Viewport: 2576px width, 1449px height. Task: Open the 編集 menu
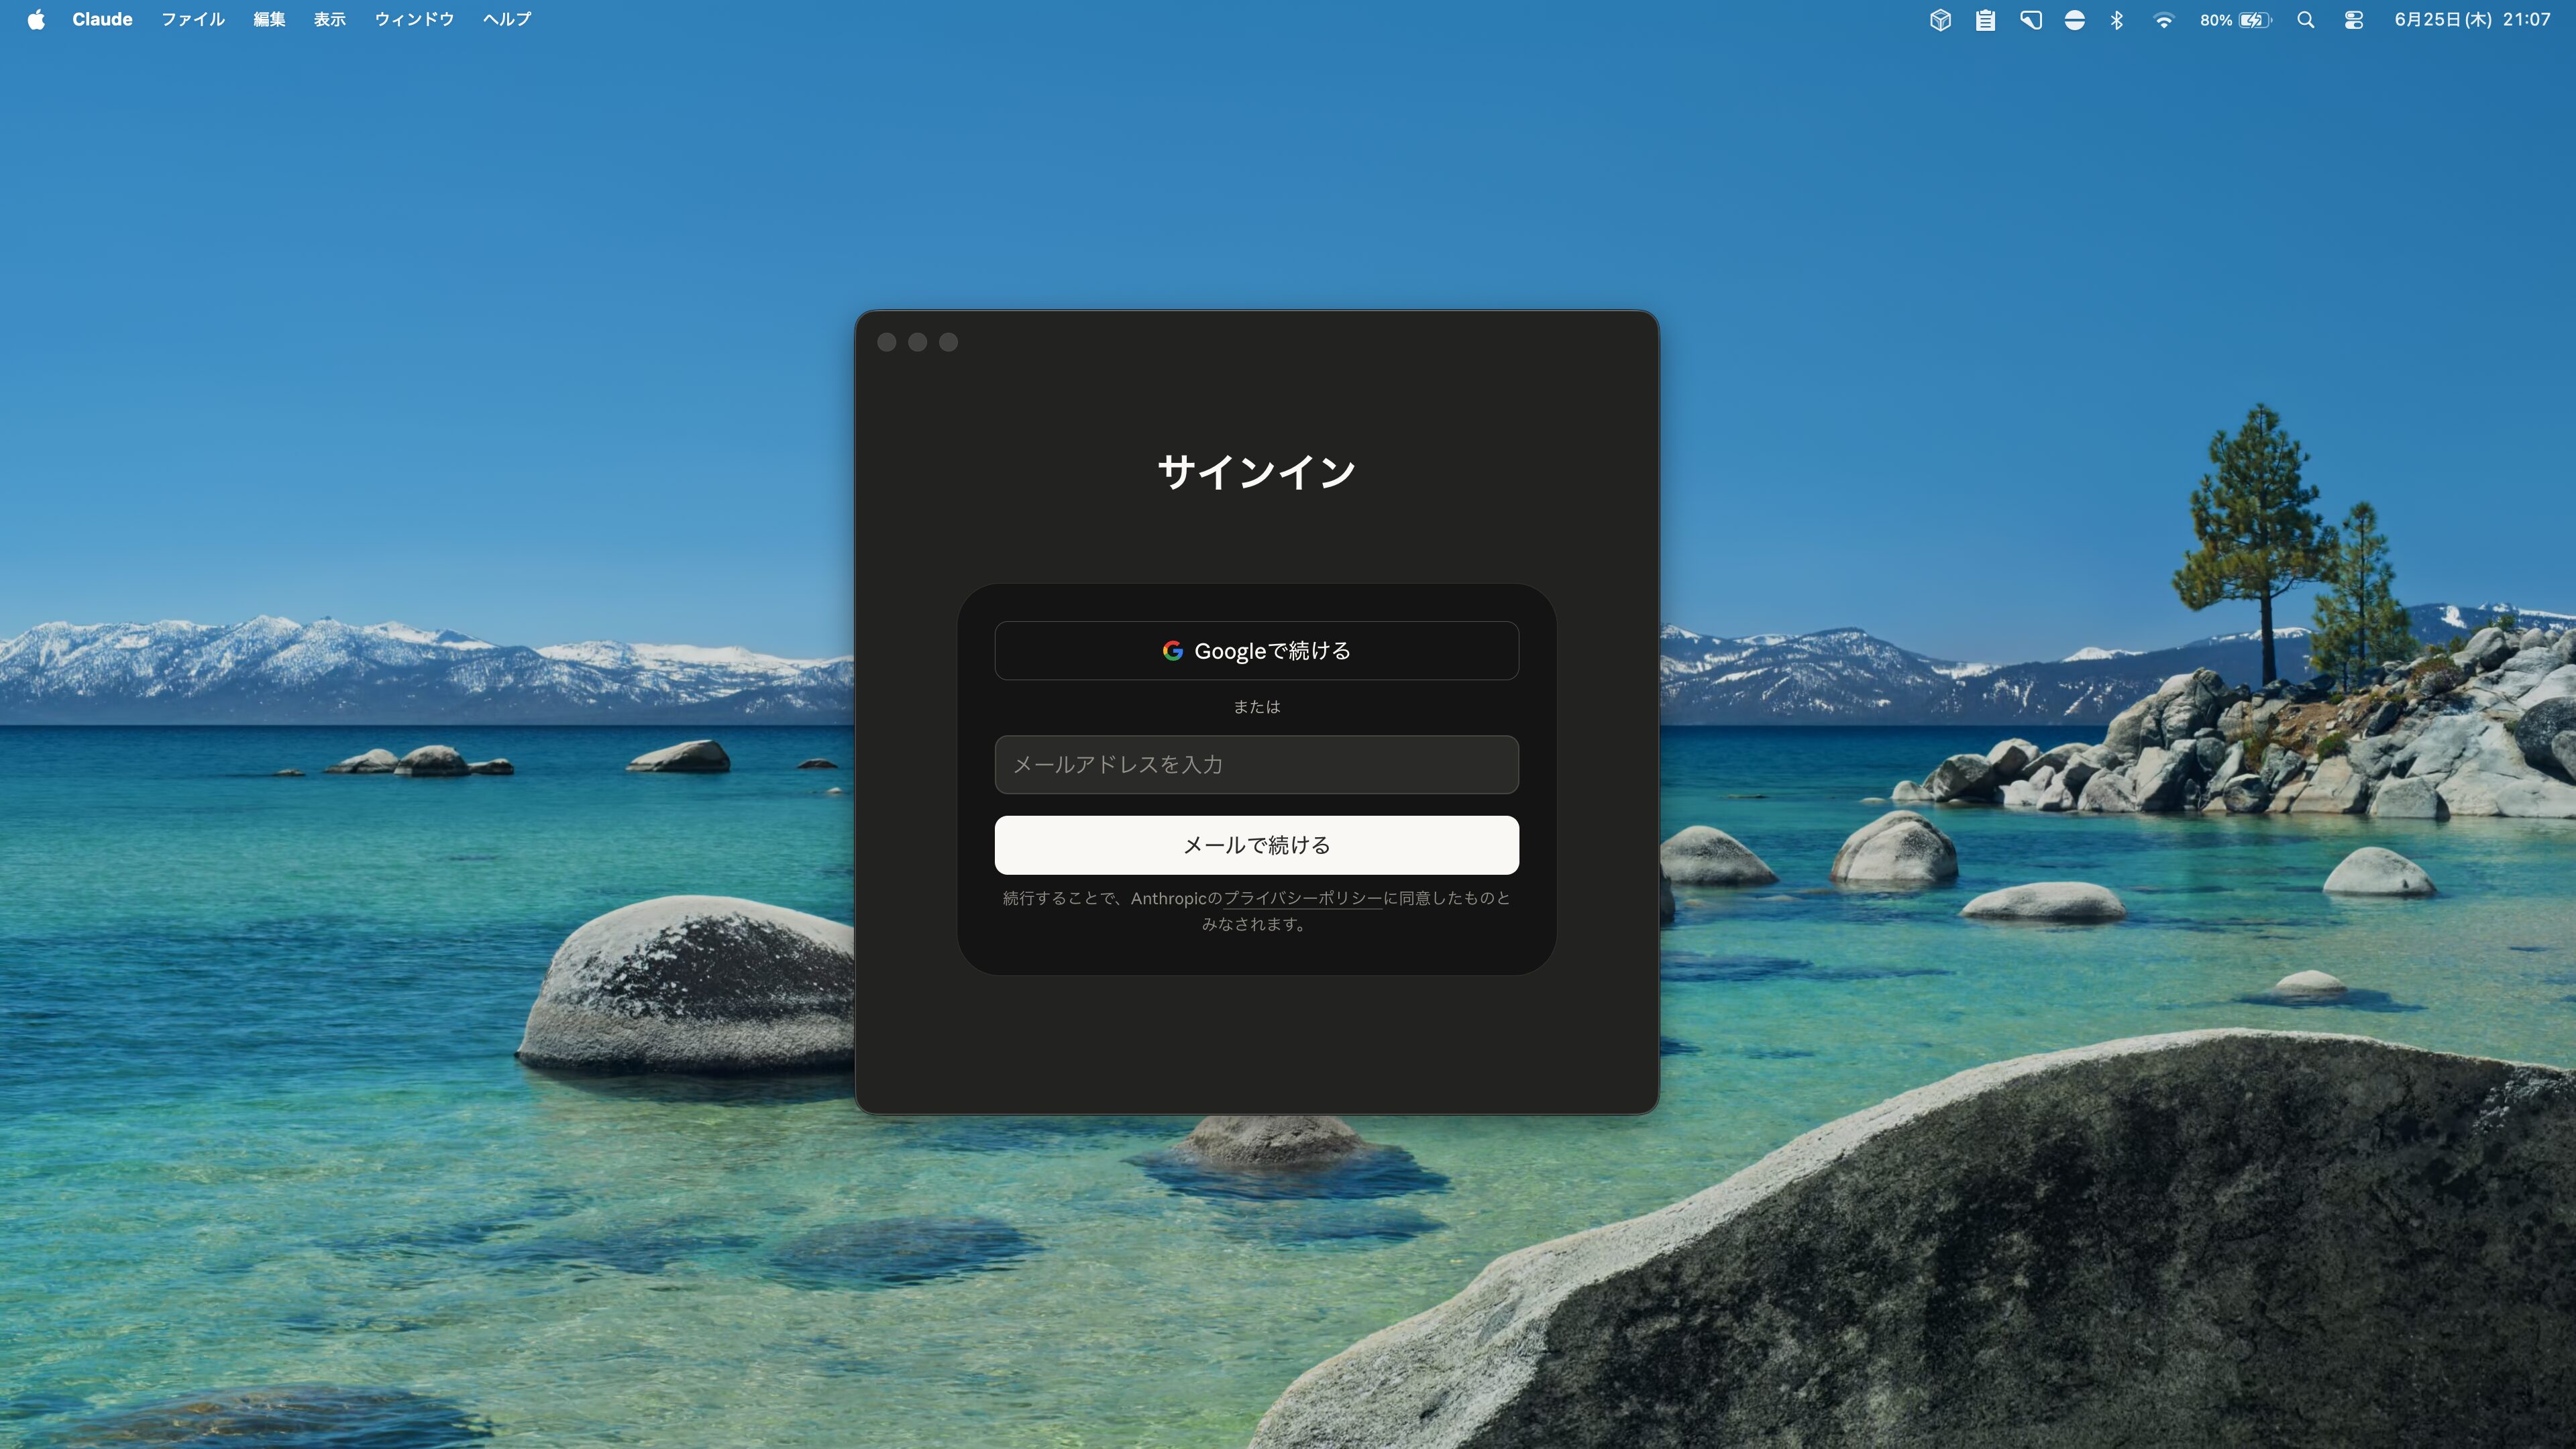click(x=269, y=20)
